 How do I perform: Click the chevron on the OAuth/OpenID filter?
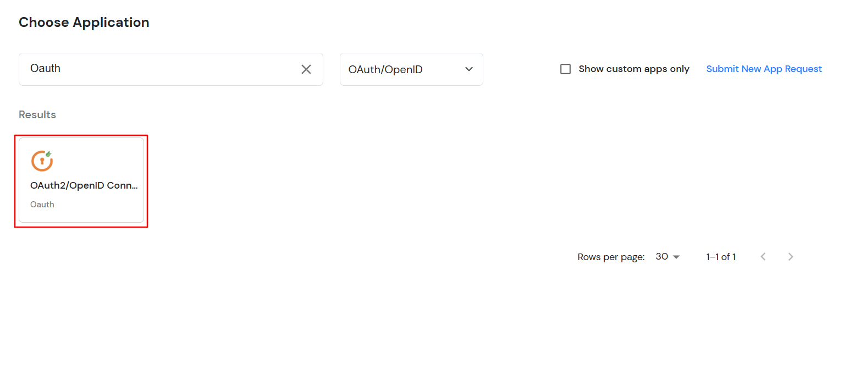[x=468, y=69]
